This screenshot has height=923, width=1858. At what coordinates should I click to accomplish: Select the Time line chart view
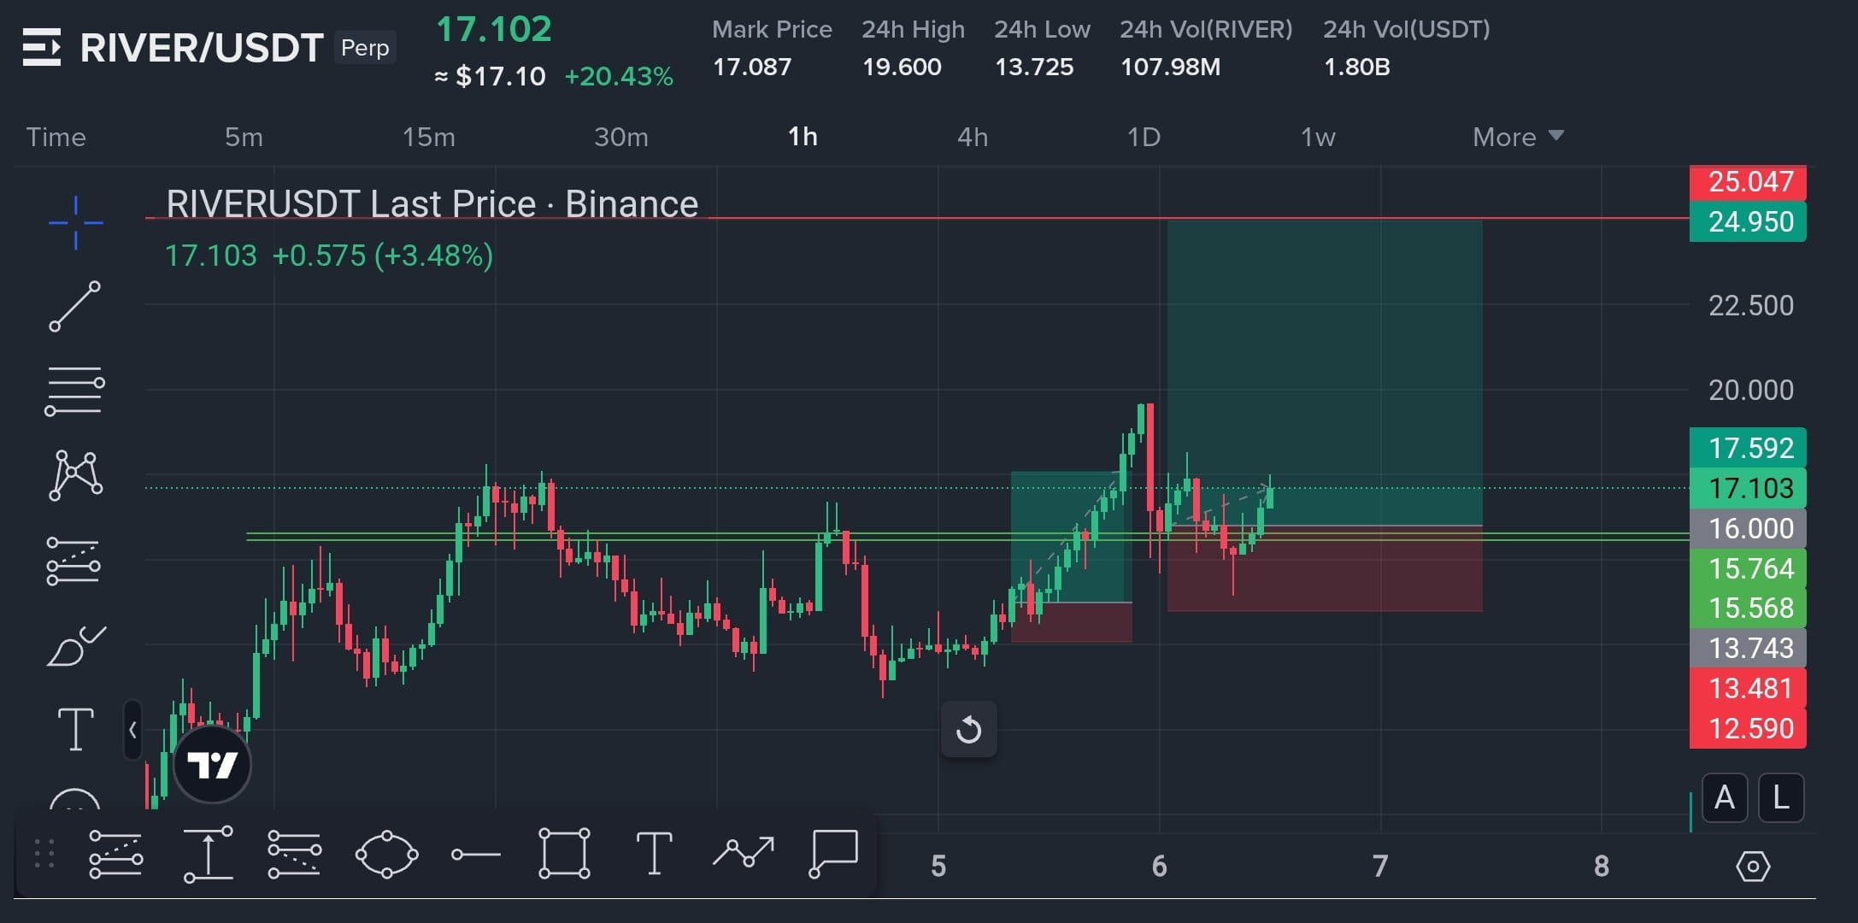(56, 137)
